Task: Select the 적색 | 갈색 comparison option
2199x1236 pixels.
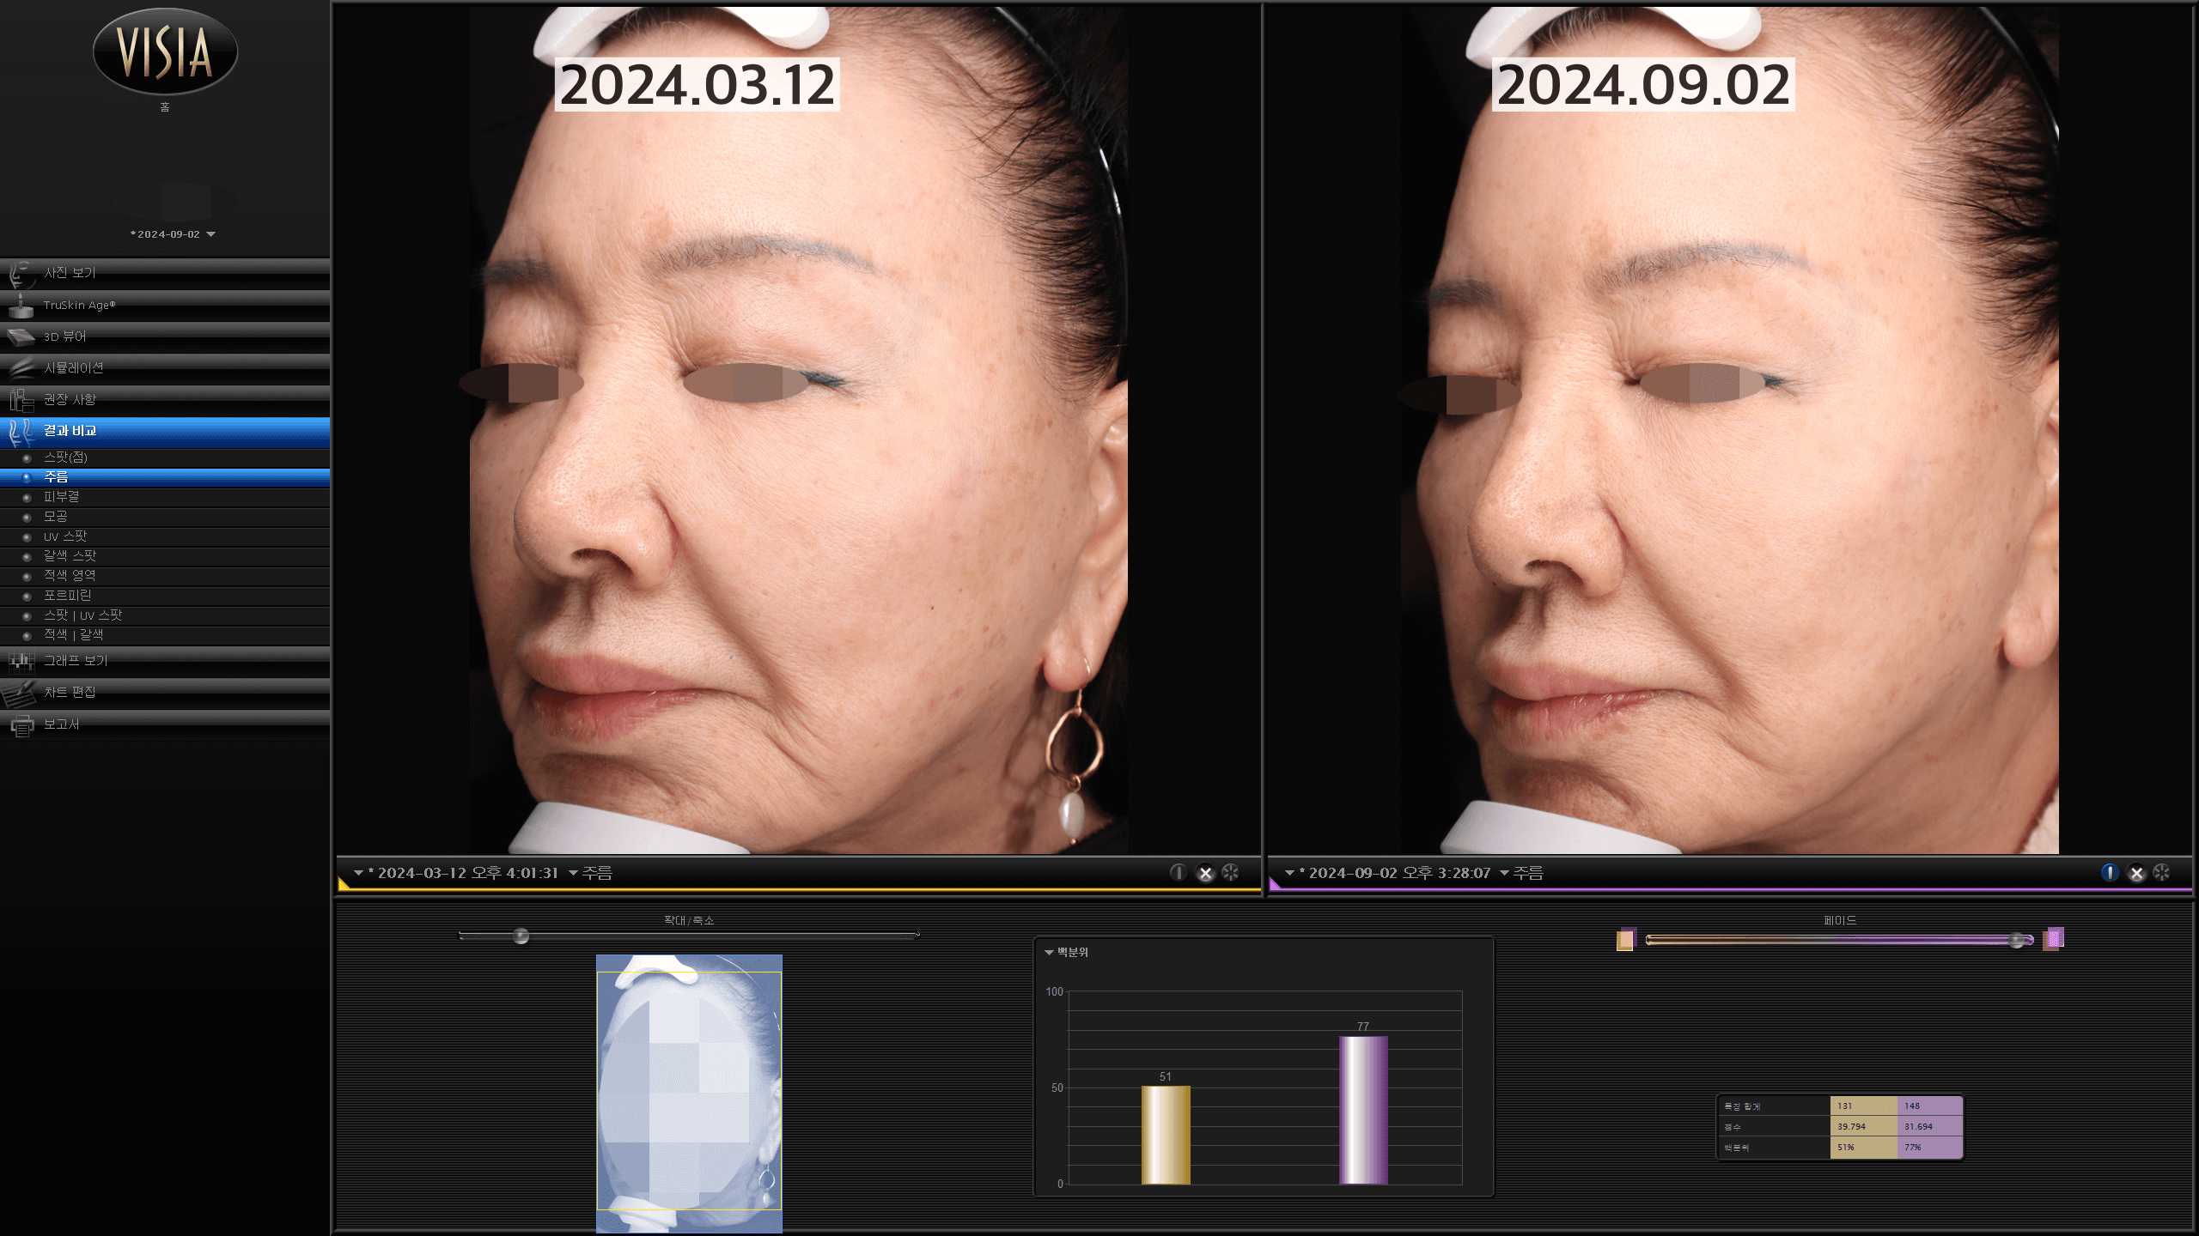Action: pos(165,635)
